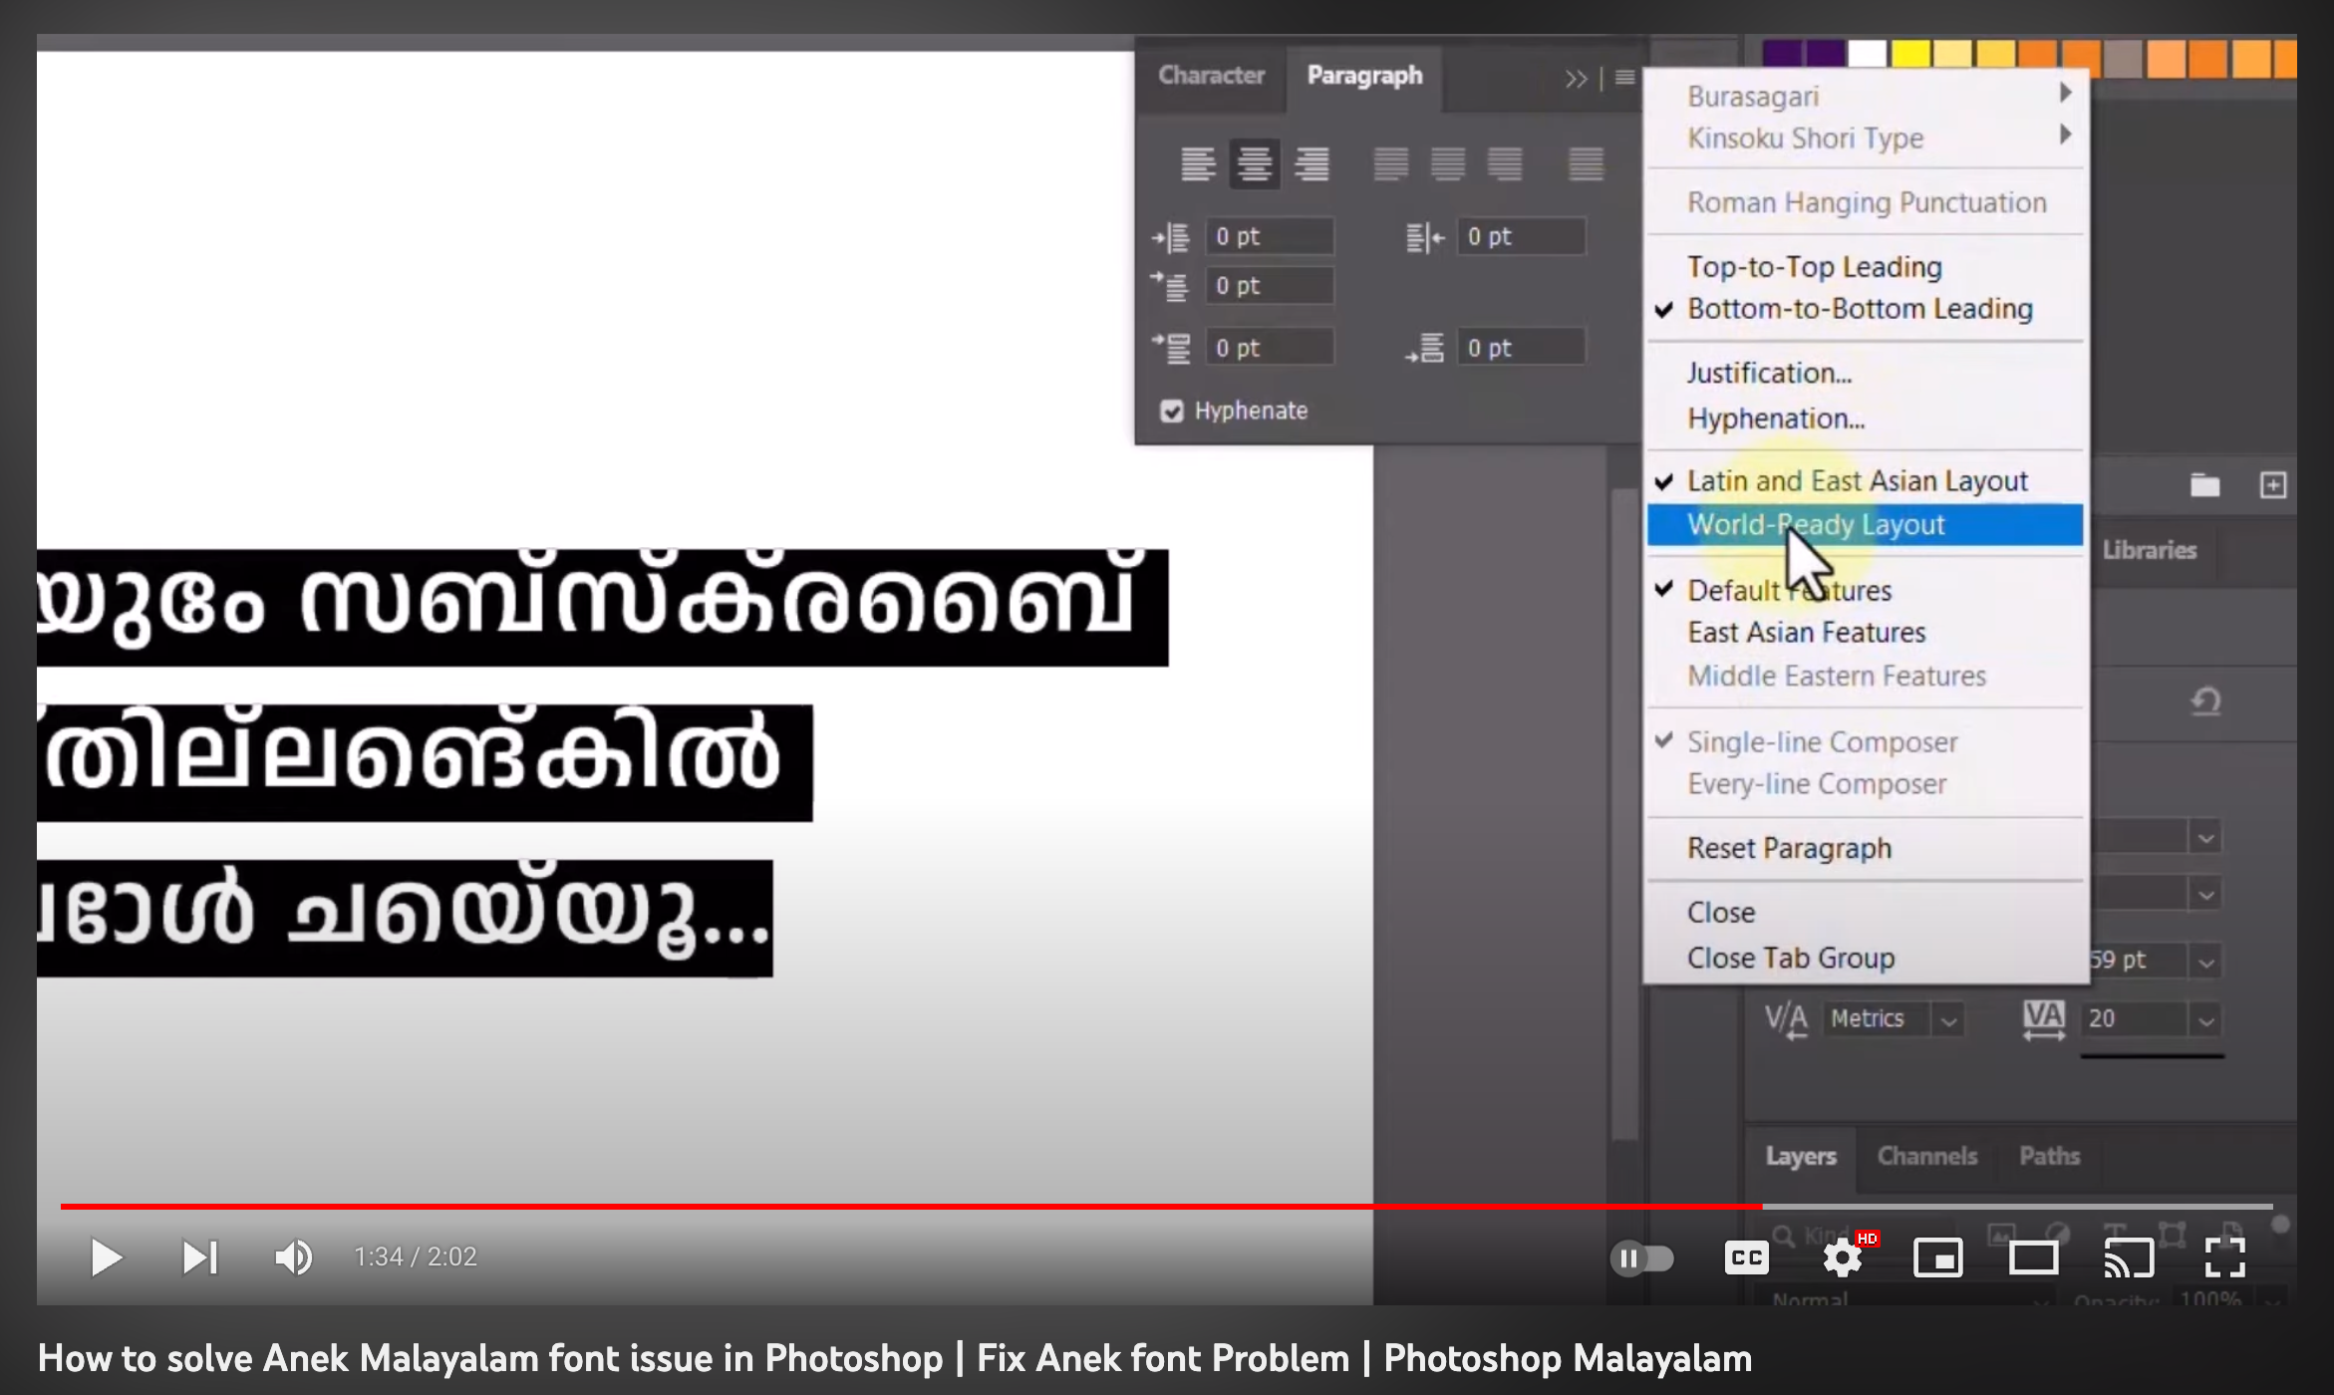The image size is (2334, 1395).
Task: Switch to the Paths tab
Action: pos(2049,1156)
